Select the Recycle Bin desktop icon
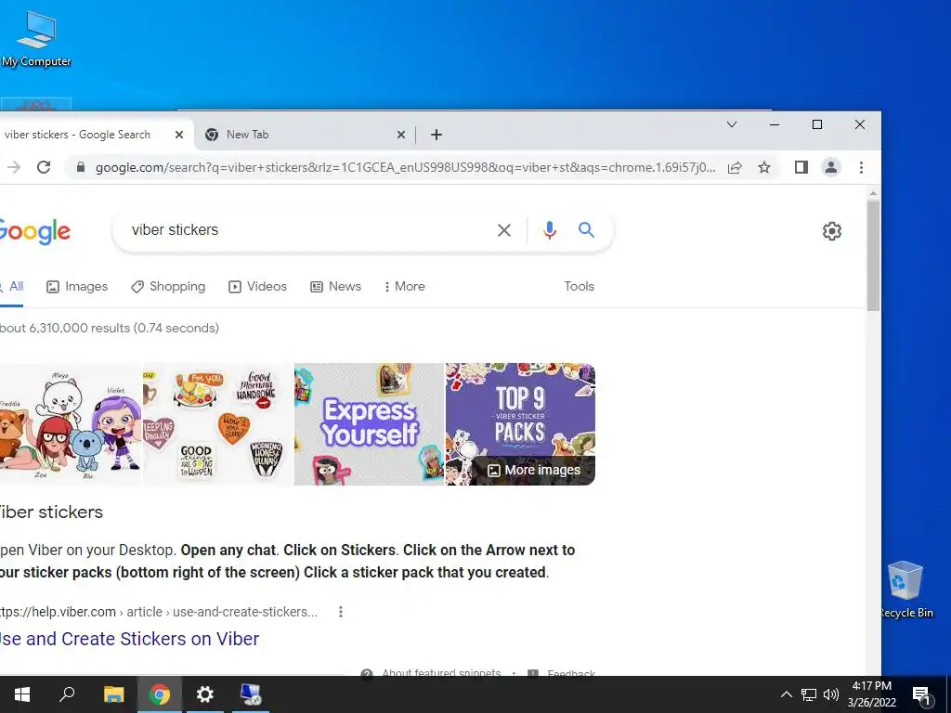 [x=905, y=590]
